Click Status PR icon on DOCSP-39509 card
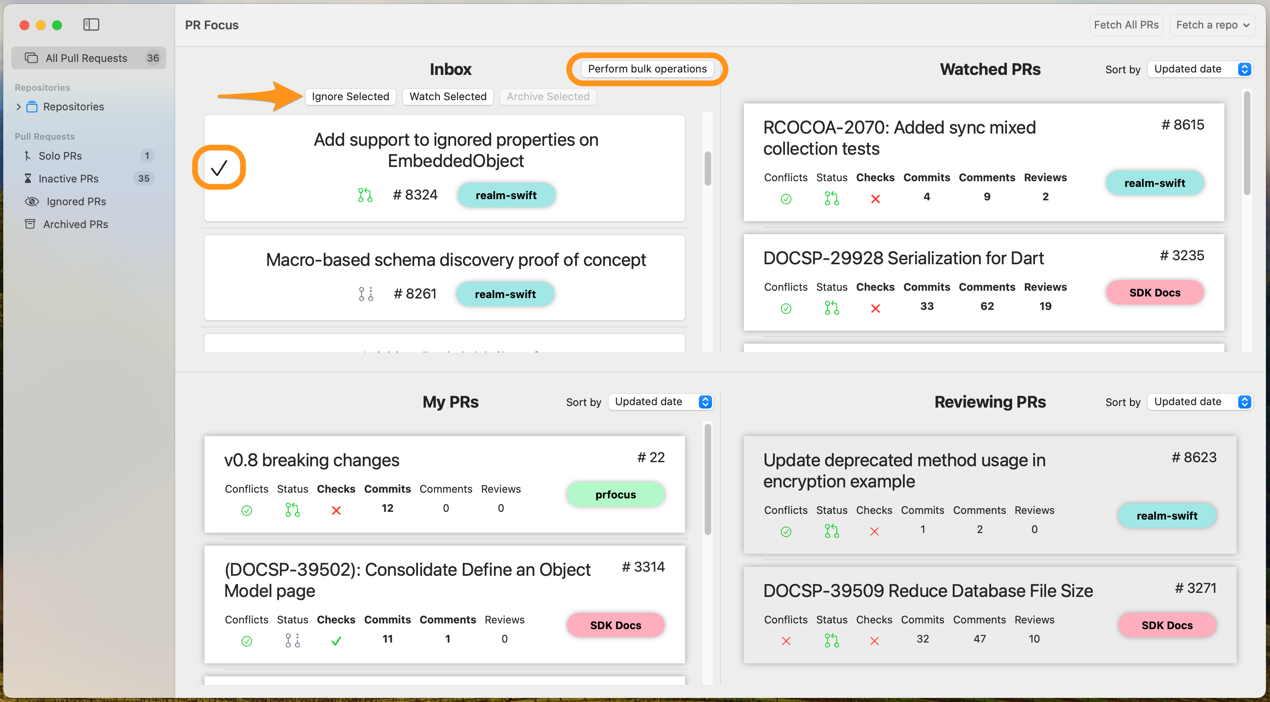1270x702 pixels. [x=832, y=641]
